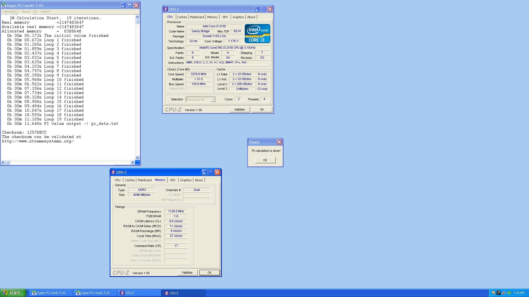Click the Super PI title bar icon
This screenshot has height=297, width=529.
(4, 5)
